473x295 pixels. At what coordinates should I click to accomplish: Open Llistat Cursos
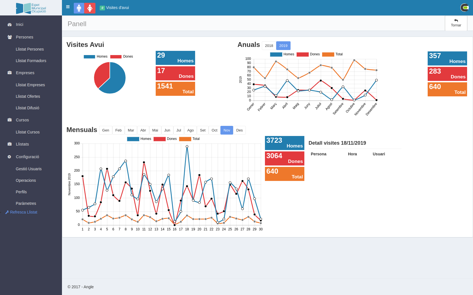tap(28, 132)
